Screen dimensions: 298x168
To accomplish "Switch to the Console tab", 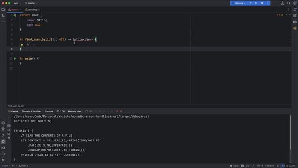I will pos(49,111).
